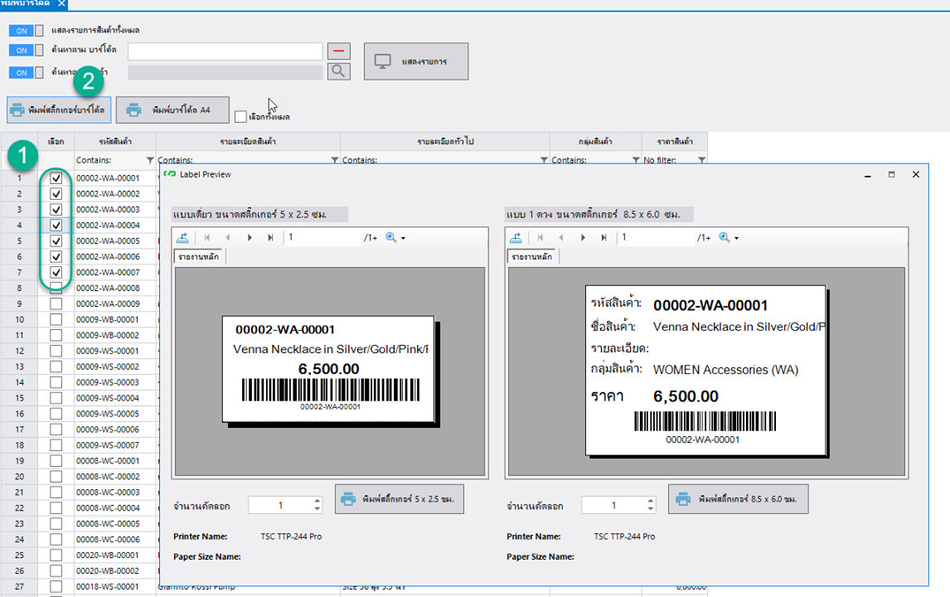Viewport: 950px width, 597px height.
Task: Open zoom dropdown arrow in left preview toolbar
Action: pyautogui.click(x=404, y=239)
